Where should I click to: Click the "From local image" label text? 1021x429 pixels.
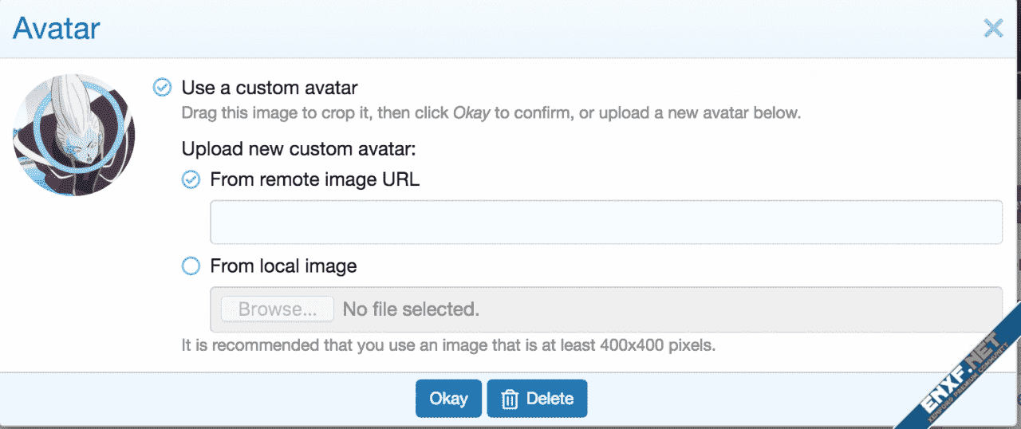(283, 266)
